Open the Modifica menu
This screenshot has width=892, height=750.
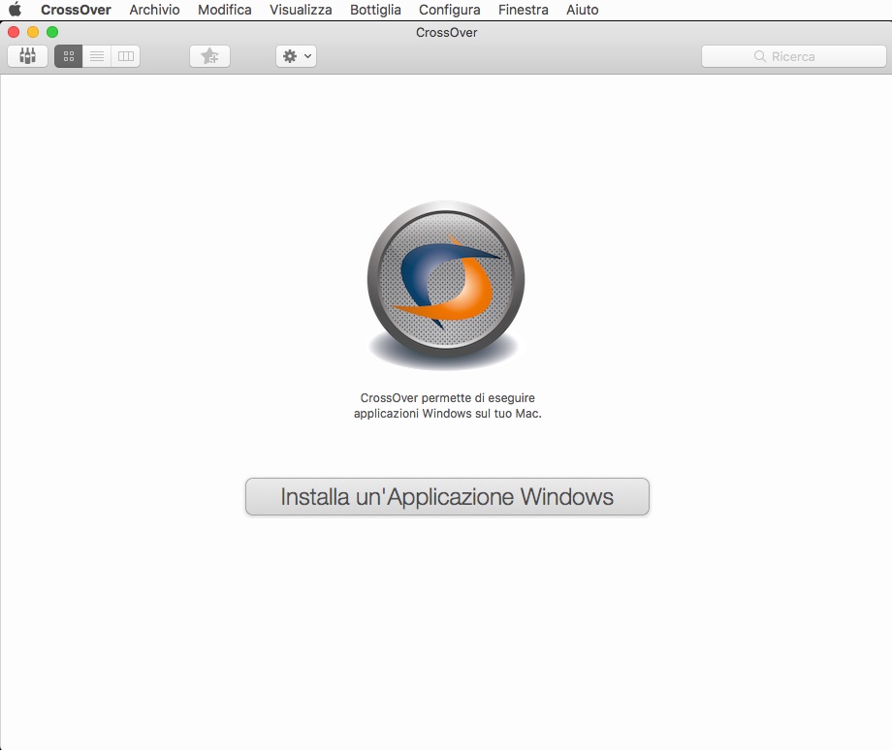click(x=225, y=10)
